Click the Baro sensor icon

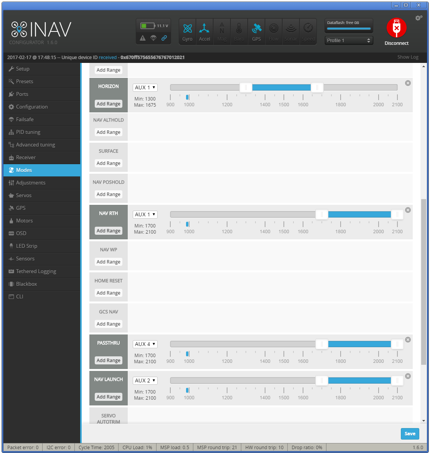[x=239, y=32]
